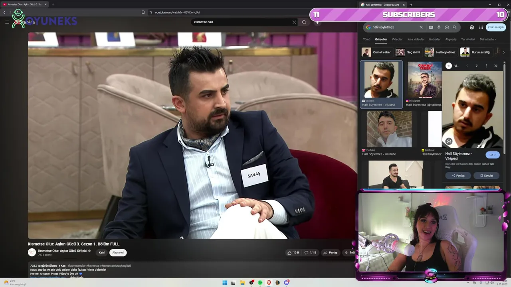
Task: Dislike the video with thumbs down
Action: click(311, 253)
